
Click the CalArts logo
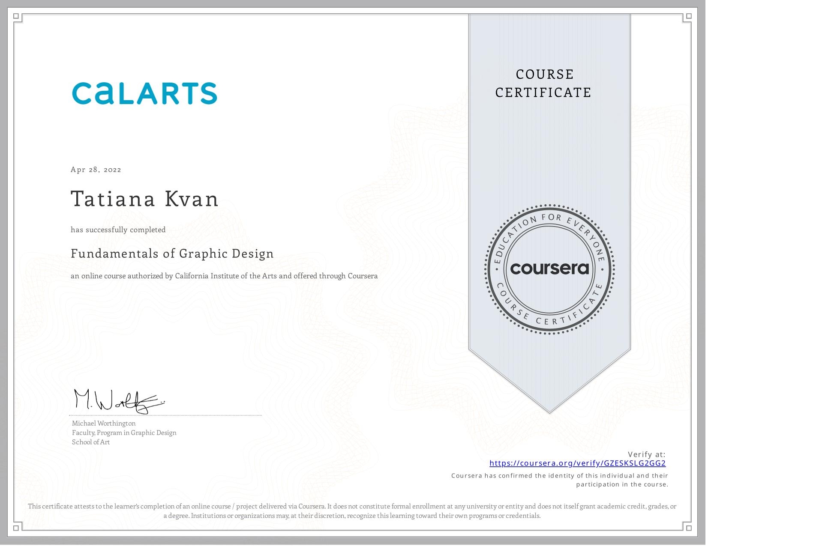tap(144, 93)
